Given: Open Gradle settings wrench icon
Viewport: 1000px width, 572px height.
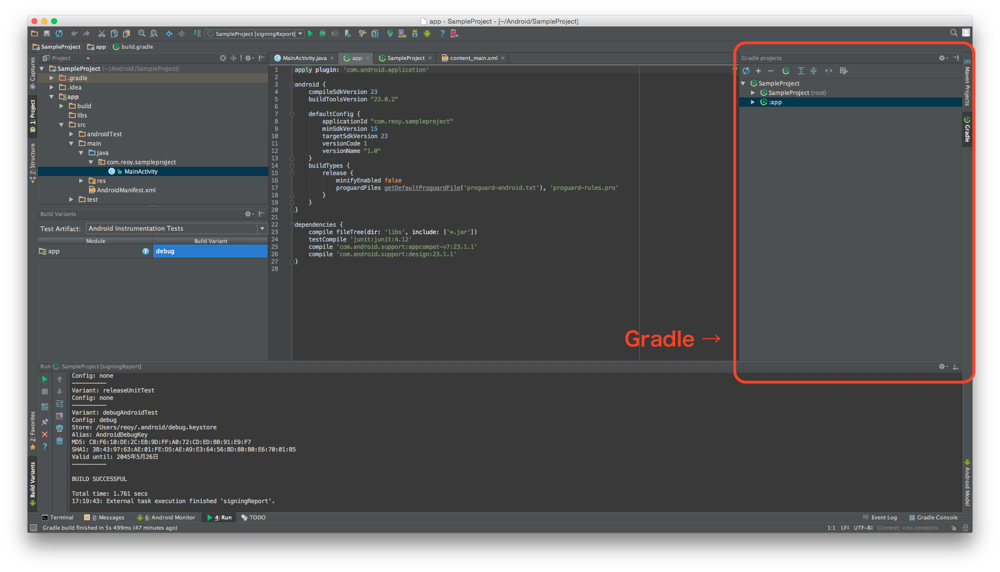Looking at the screenshot, I should point(844,71).
